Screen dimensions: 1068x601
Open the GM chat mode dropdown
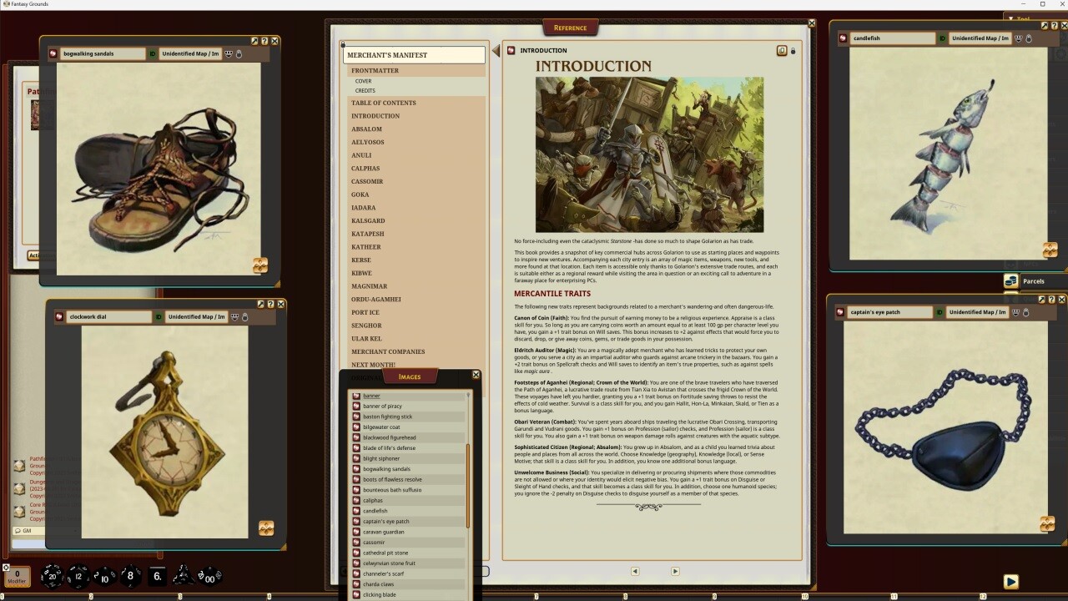[x=26, y=531]
